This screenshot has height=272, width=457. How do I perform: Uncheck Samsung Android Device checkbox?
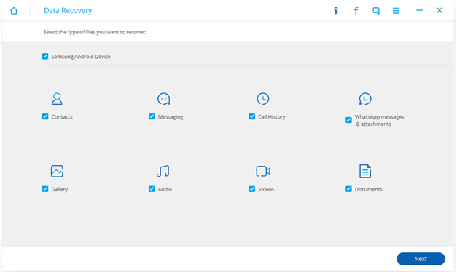tap(45, 56)
